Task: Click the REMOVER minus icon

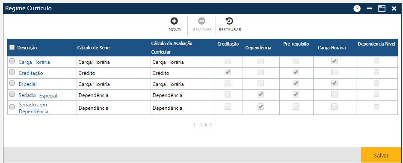Action: (202, 21)
